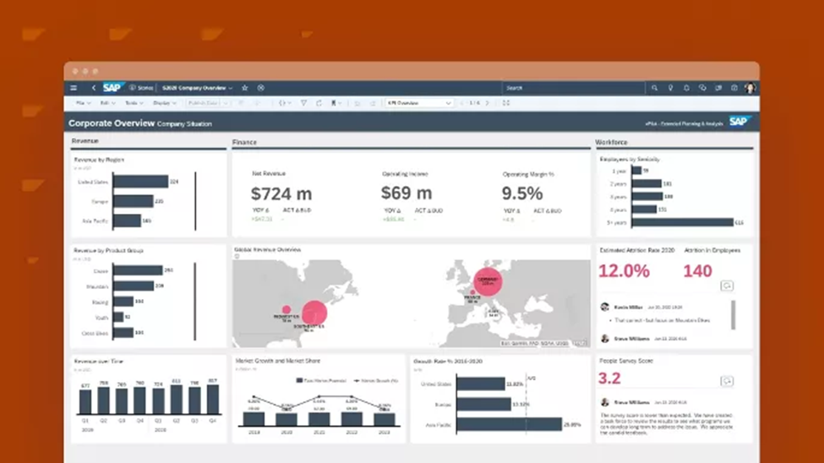Open the hamburger main menu
824x463 pixels.
coord(74,88)
